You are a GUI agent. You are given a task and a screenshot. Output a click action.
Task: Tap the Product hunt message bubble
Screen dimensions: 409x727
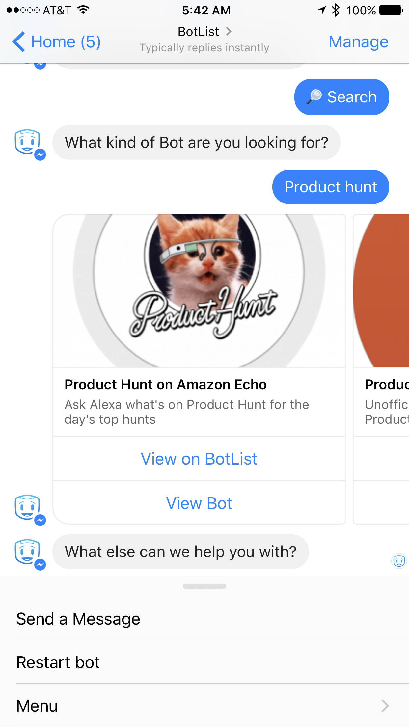331,187
